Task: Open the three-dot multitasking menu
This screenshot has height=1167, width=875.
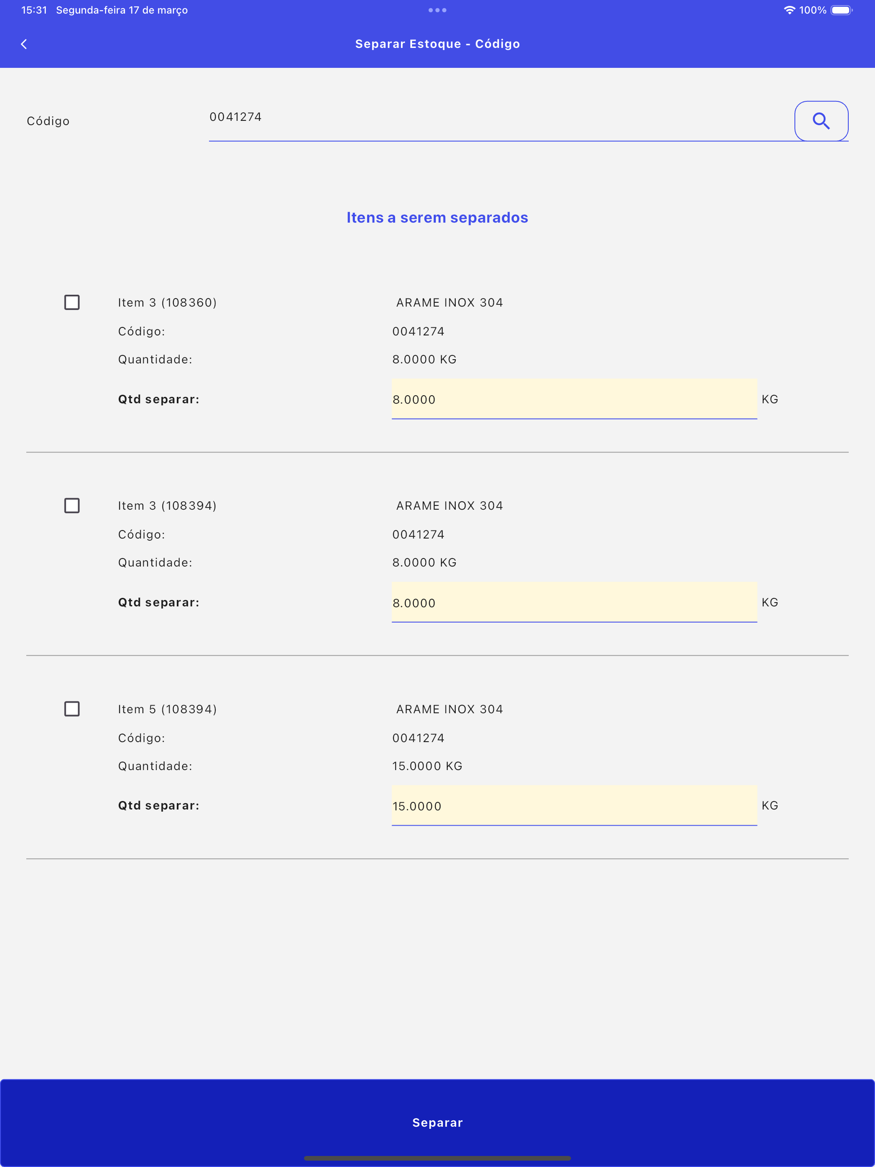Action: pyautogui.click(x=437, y=10)
